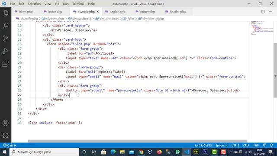Change encoding via UTF-8 indicator
The image size is (277, 156).
coord(235,146)
